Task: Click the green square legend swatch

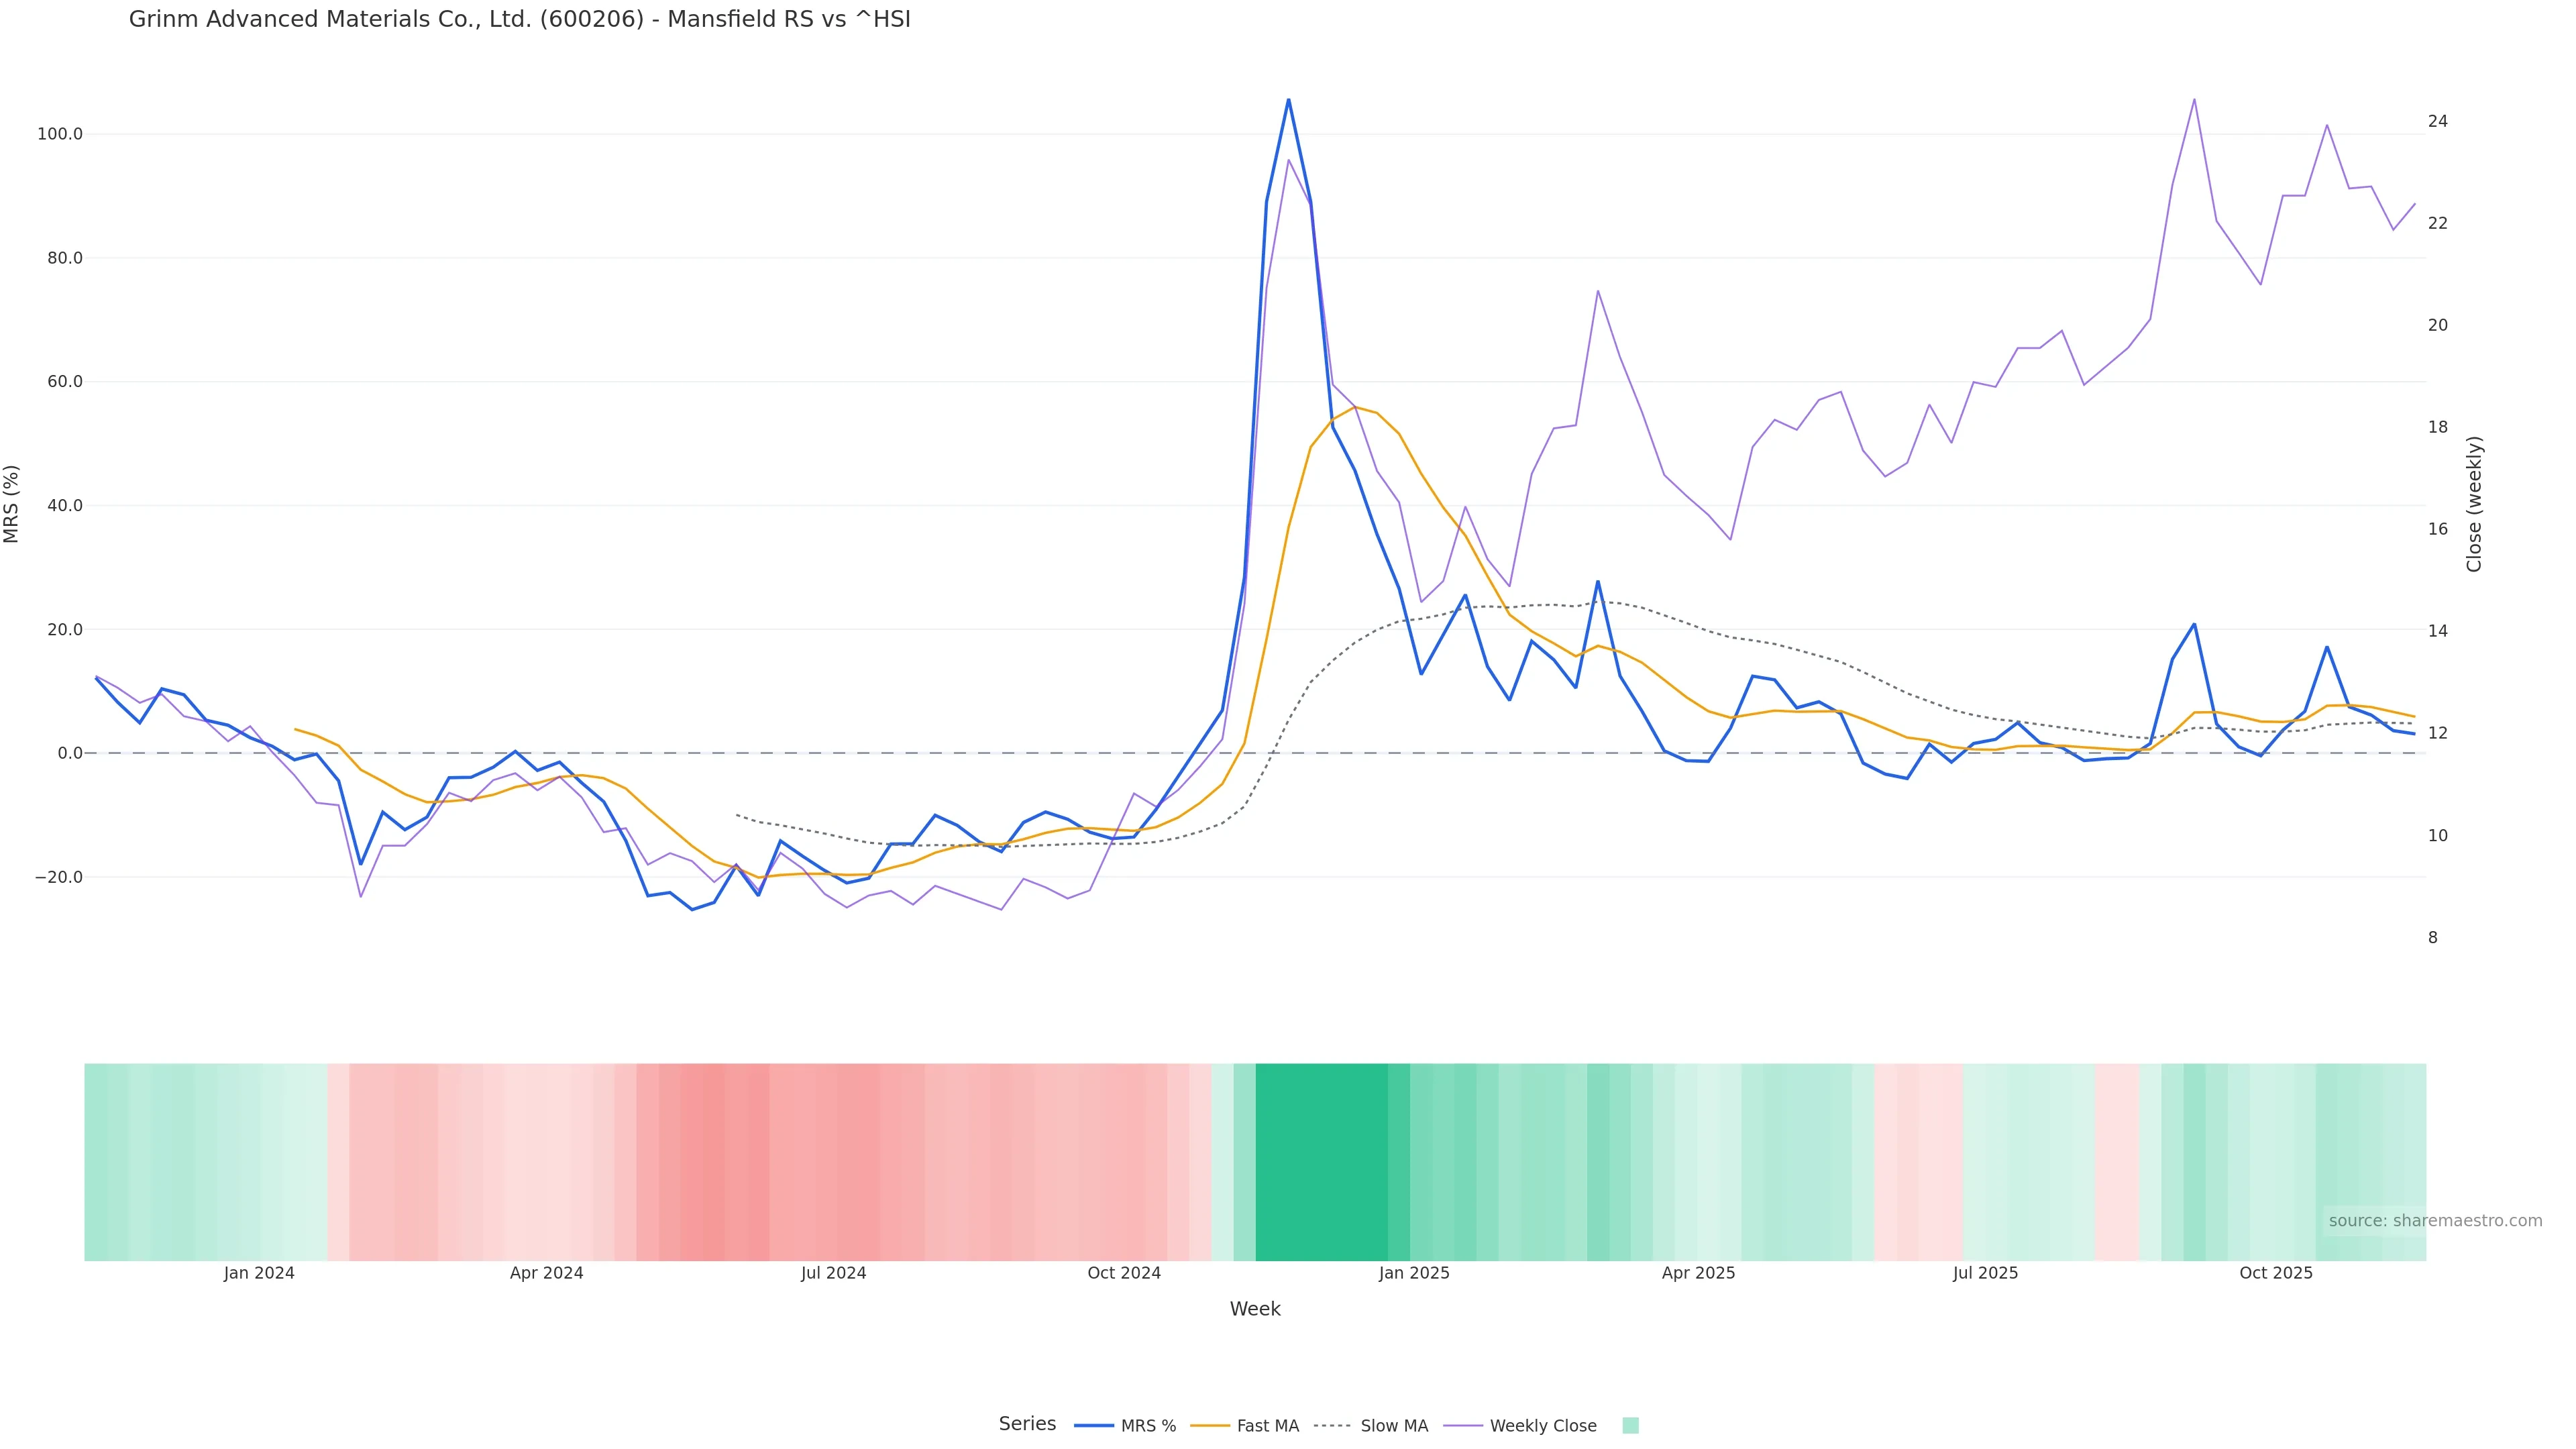Action: tap(1630, 1426)
